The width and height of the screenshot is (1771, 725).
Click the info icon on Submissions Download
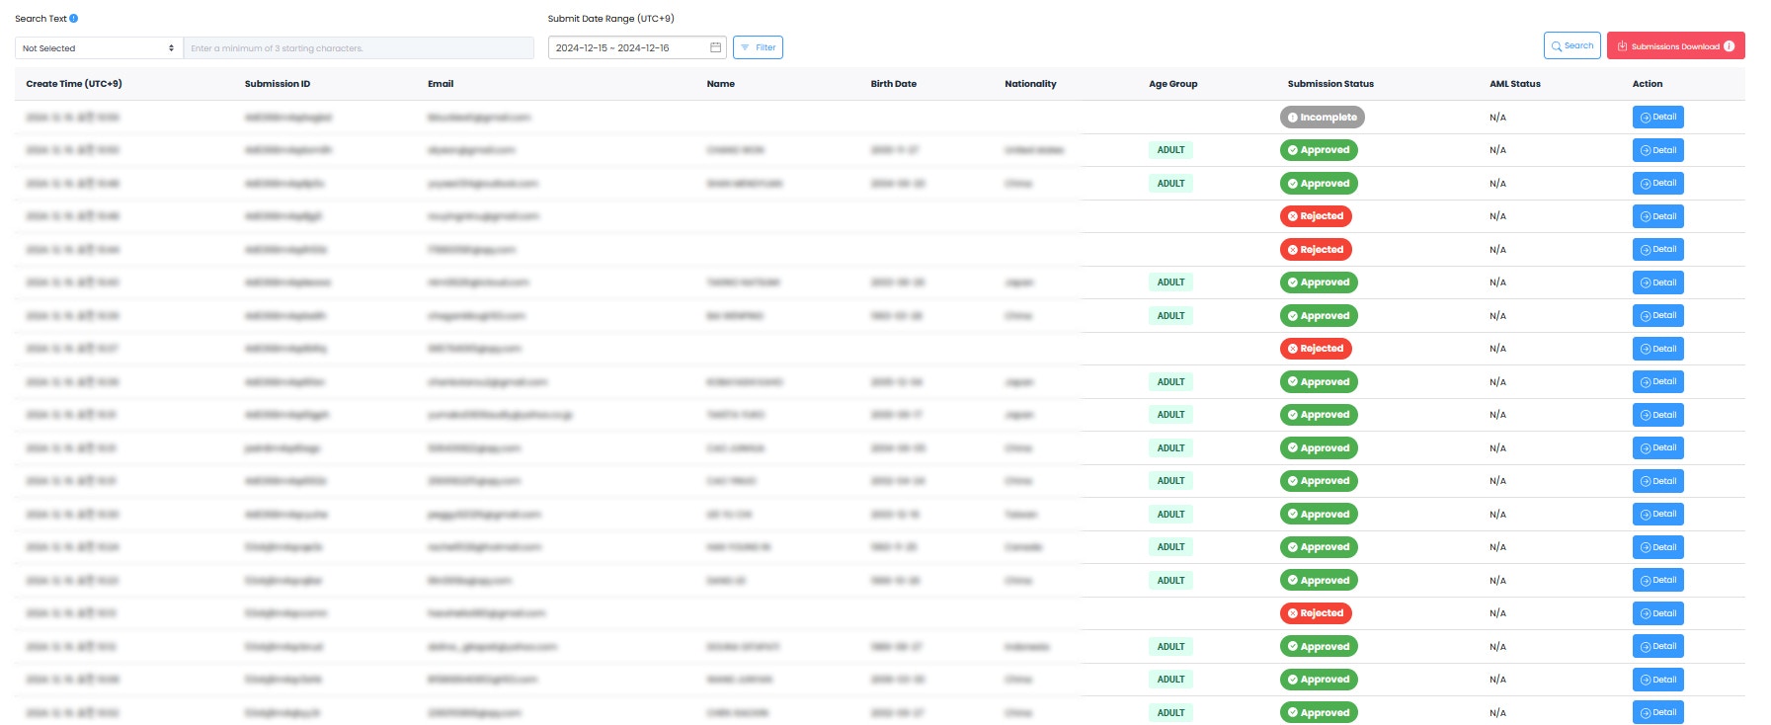pos(1729,46)
